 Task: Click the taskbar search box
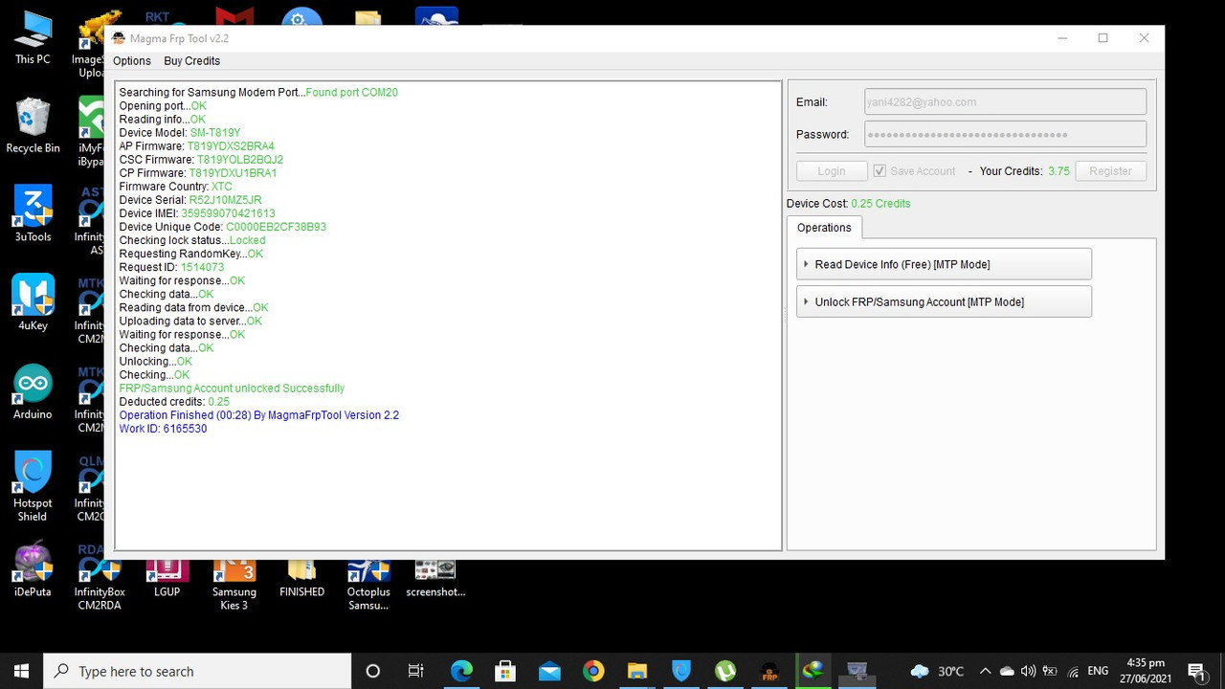click(198, 671)
